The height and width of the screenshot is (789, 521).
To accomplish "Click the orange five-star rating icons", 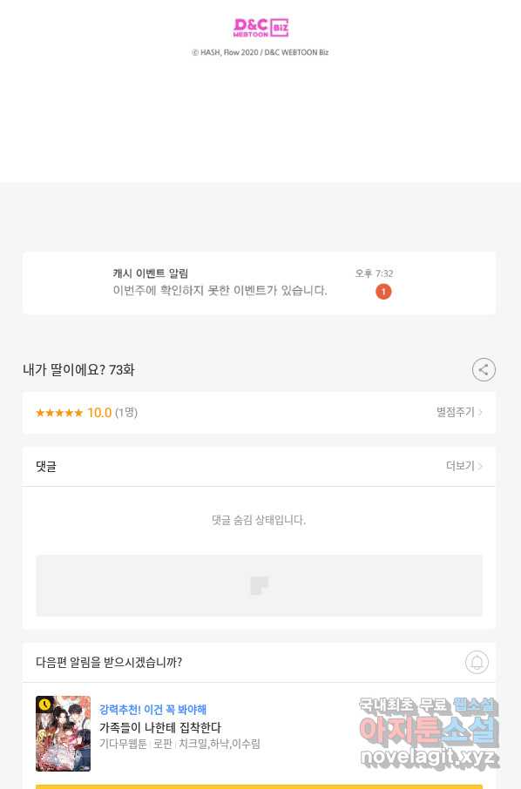I will [x=59, y=413].
